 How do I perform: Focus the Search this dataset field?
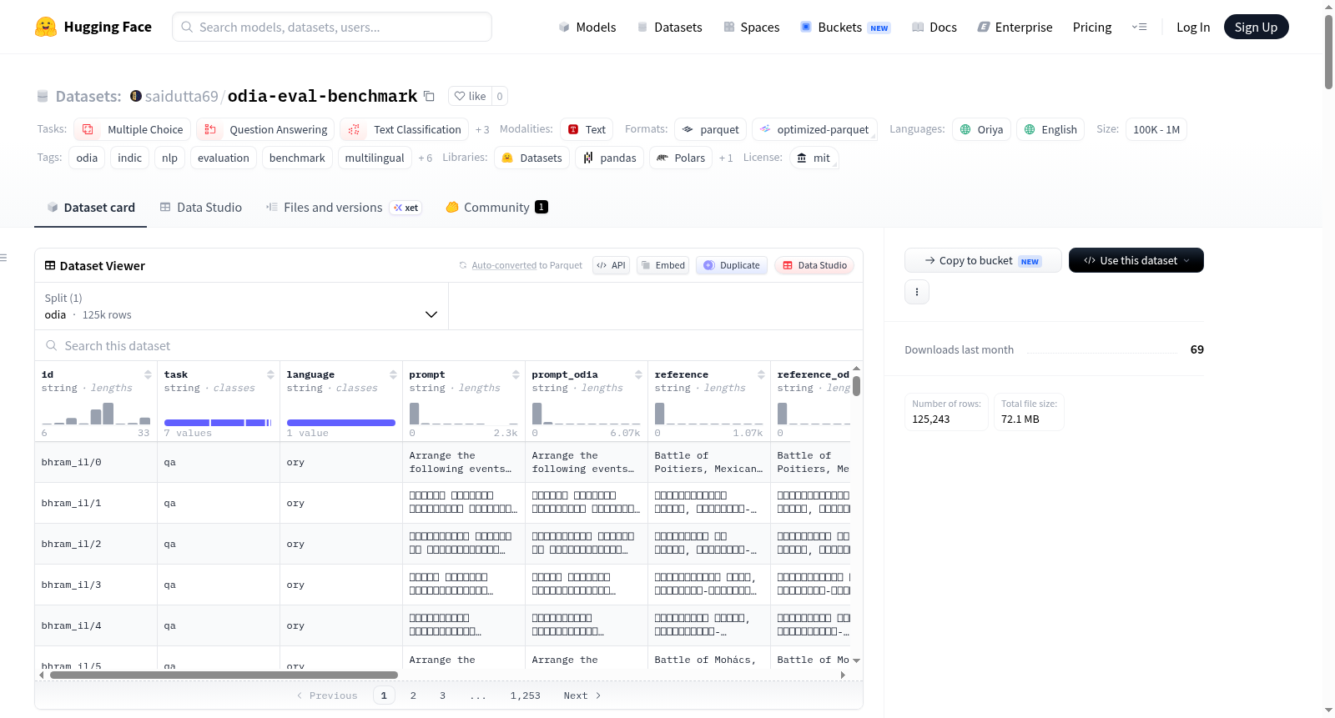(x=449, y=346)
